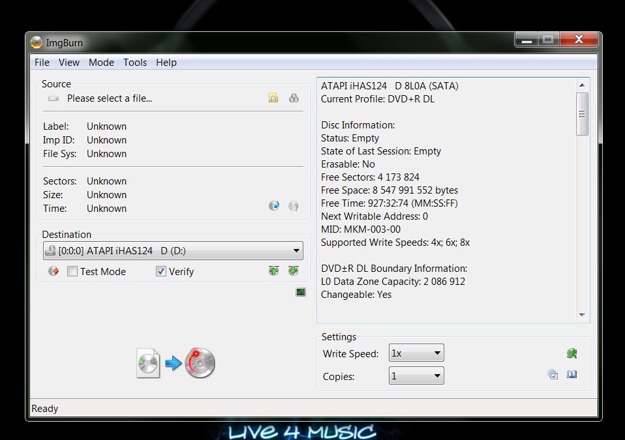
Task: Uncheck the Verify checkbox
Action: [161, 272]
